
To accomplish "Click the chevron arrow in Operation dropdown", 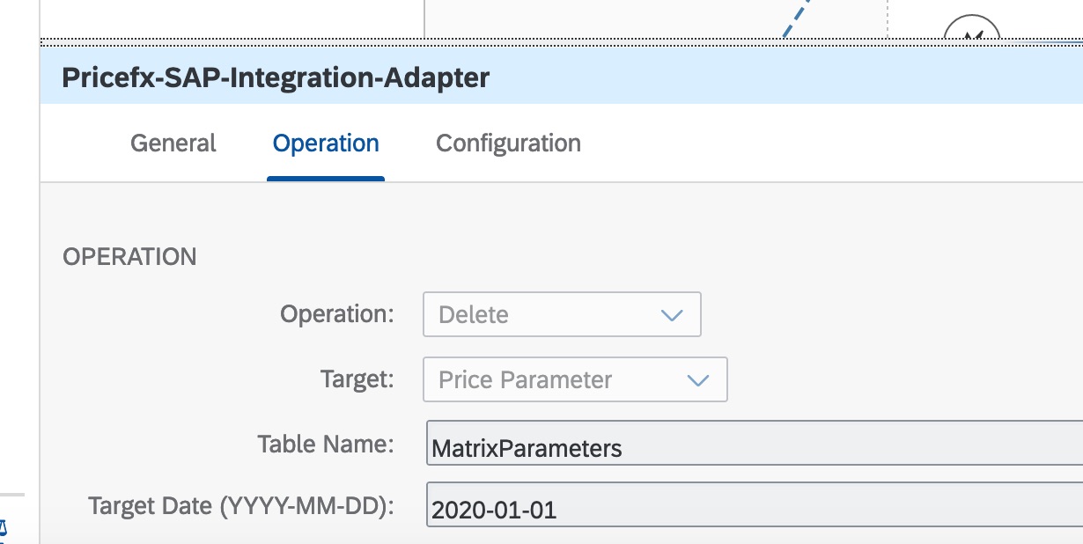I will click(672, 315).
